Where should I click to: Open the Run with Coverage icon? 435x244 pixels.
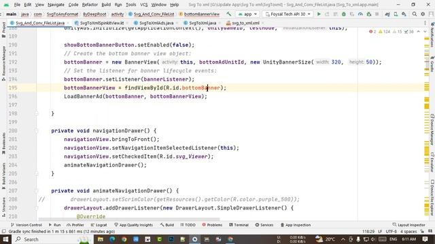(352, 14)
